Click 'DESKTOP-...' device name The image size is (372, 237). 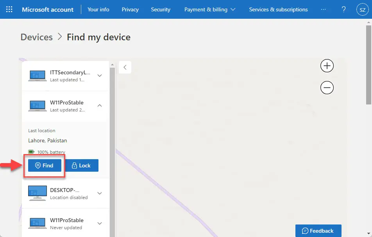(64, 190)
